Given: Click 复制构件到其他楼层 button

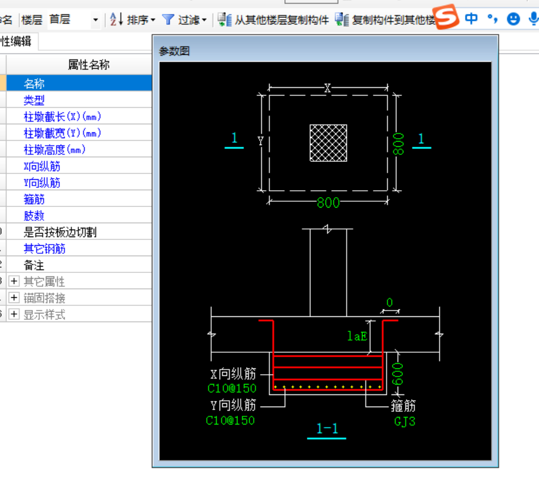Looking at the screenshot, I should tap(394, 20).
